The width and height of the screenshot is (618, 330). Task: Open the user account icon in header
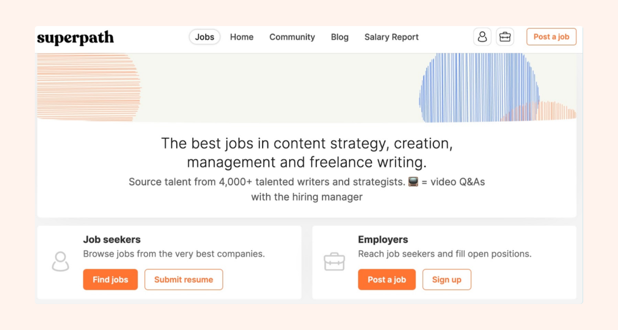point(482,37)
